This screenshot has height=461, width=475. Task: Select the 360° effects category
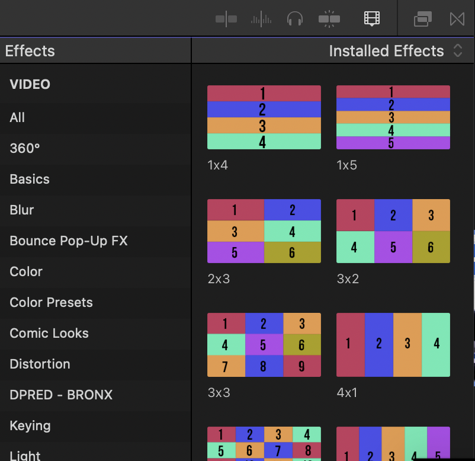(x=95, y=149)
